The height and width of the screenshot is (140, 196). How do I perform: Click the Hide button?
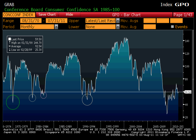coord(70,15)
